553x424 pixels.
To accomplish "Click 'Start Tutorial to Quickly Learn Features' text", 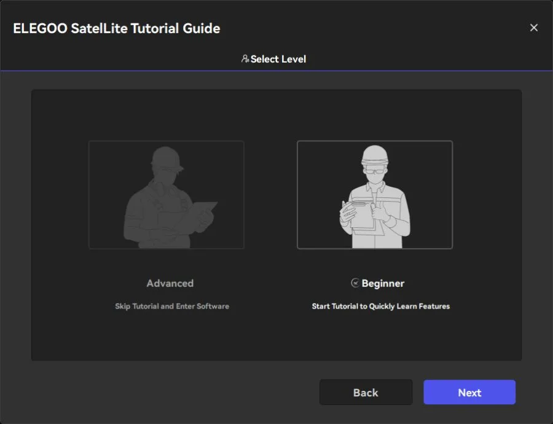I will click(381, 306).
